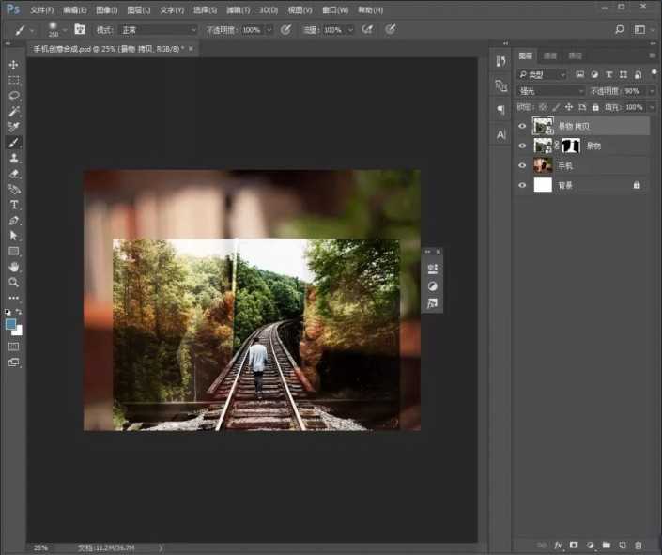Toggle visibility of the 背景 layer
The height and width of the screenshot is (555, 662).
pos(523,186)
